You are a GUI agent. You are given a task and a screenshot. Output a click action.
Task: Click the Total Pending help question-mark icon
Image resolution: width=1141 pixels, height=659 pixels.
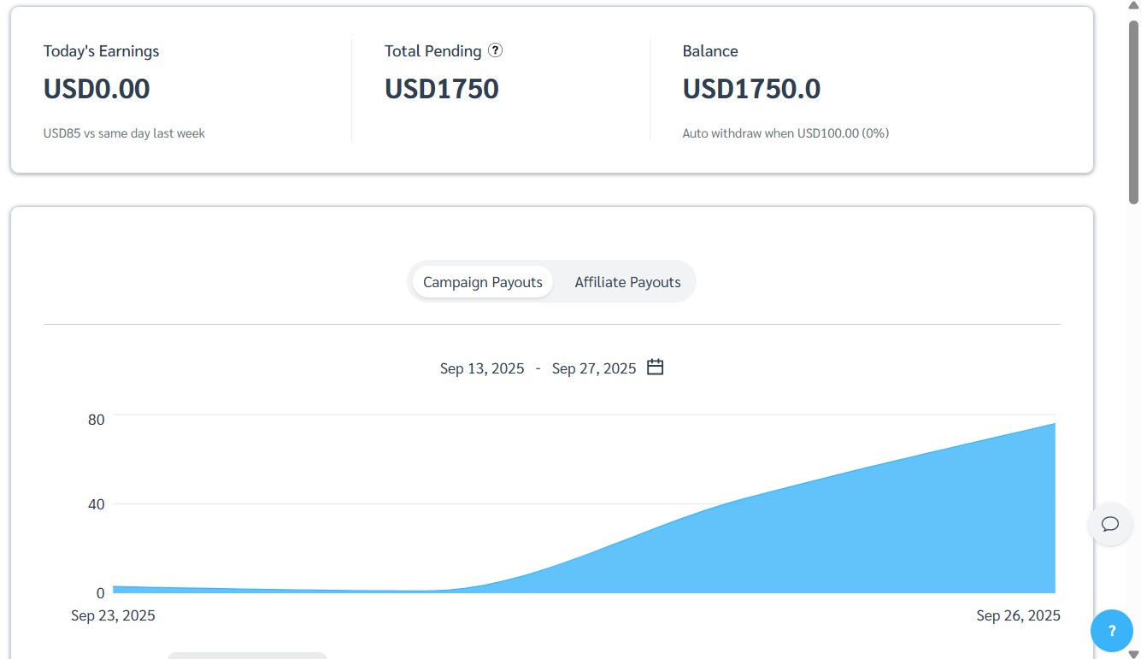point(495,50)
